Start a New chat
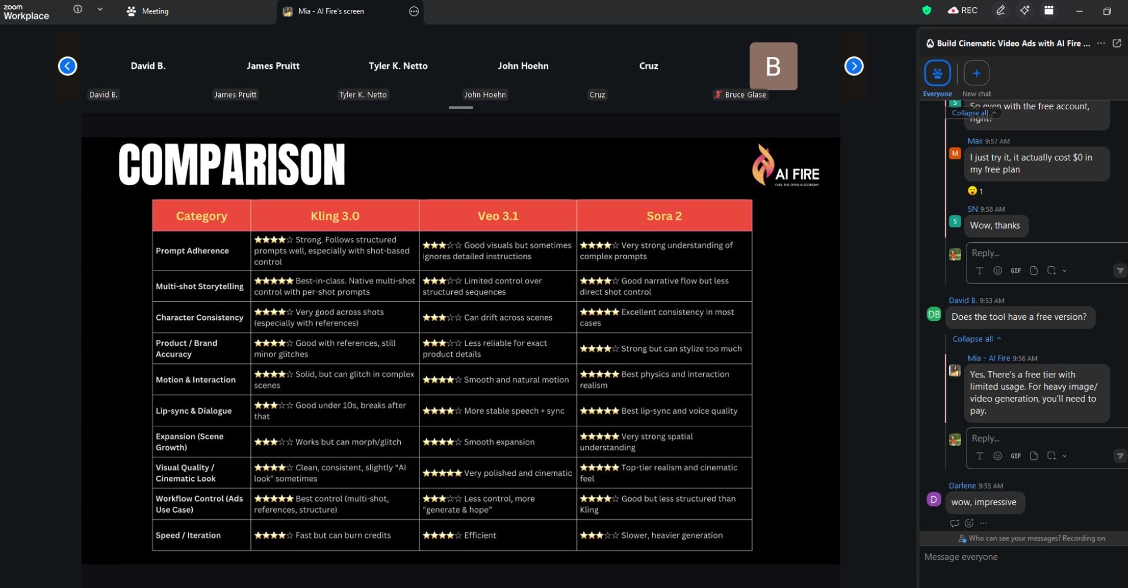Image resolution: width=1128 pixels, height=588 pixels. click(976, 78)
